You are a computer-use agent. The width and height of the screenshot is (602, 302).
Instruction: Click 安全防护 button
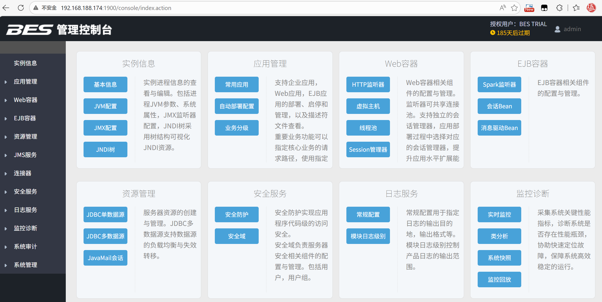237,214
